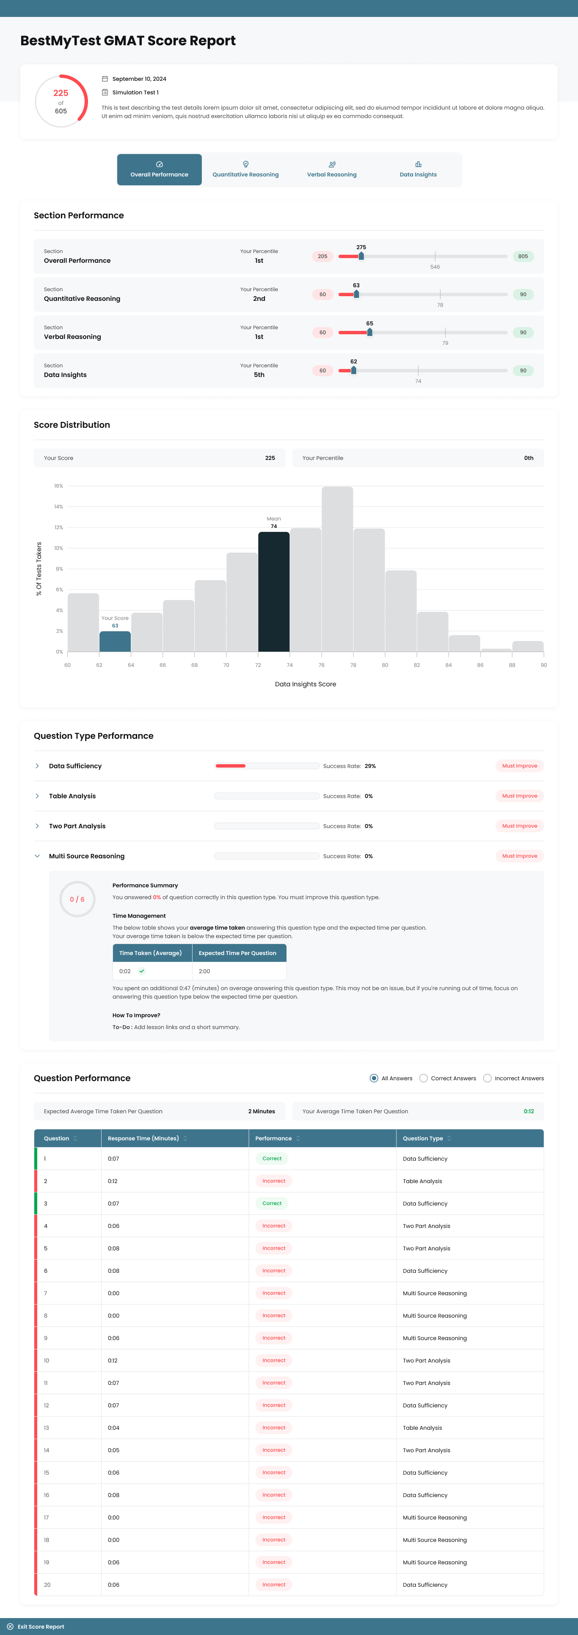578x1635 pixels.
Task: Open the Verbal Reasoning tab
Action: click(x=332, y=169)
